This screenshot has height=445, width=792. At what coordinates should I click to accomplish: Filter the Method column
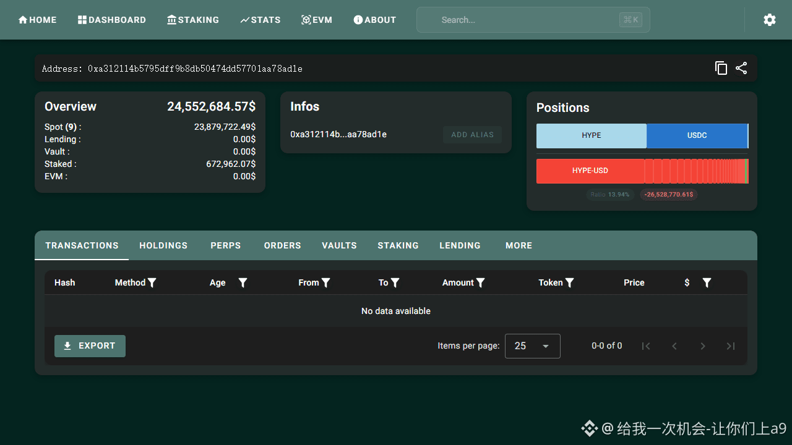[x=152, y=282]
